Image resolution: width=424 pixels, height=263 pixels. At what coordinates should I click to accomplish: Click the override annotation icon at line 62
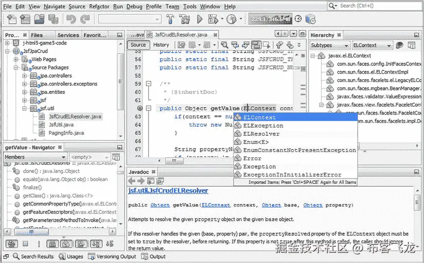click(140, 108)
